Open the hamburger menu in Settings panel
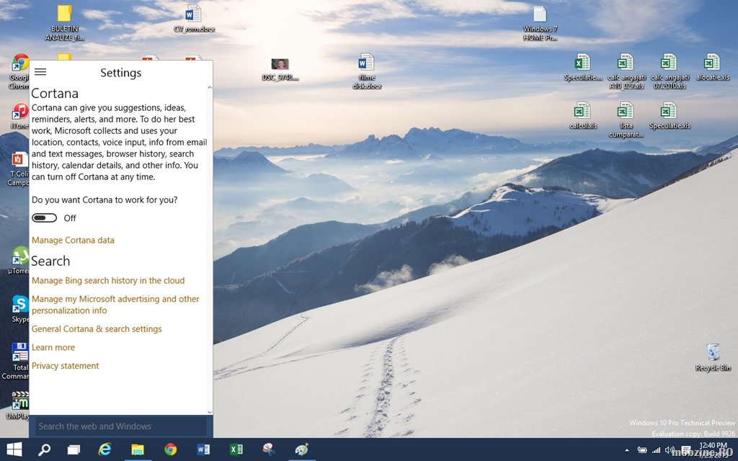The image size is (738, 461). 40,72
